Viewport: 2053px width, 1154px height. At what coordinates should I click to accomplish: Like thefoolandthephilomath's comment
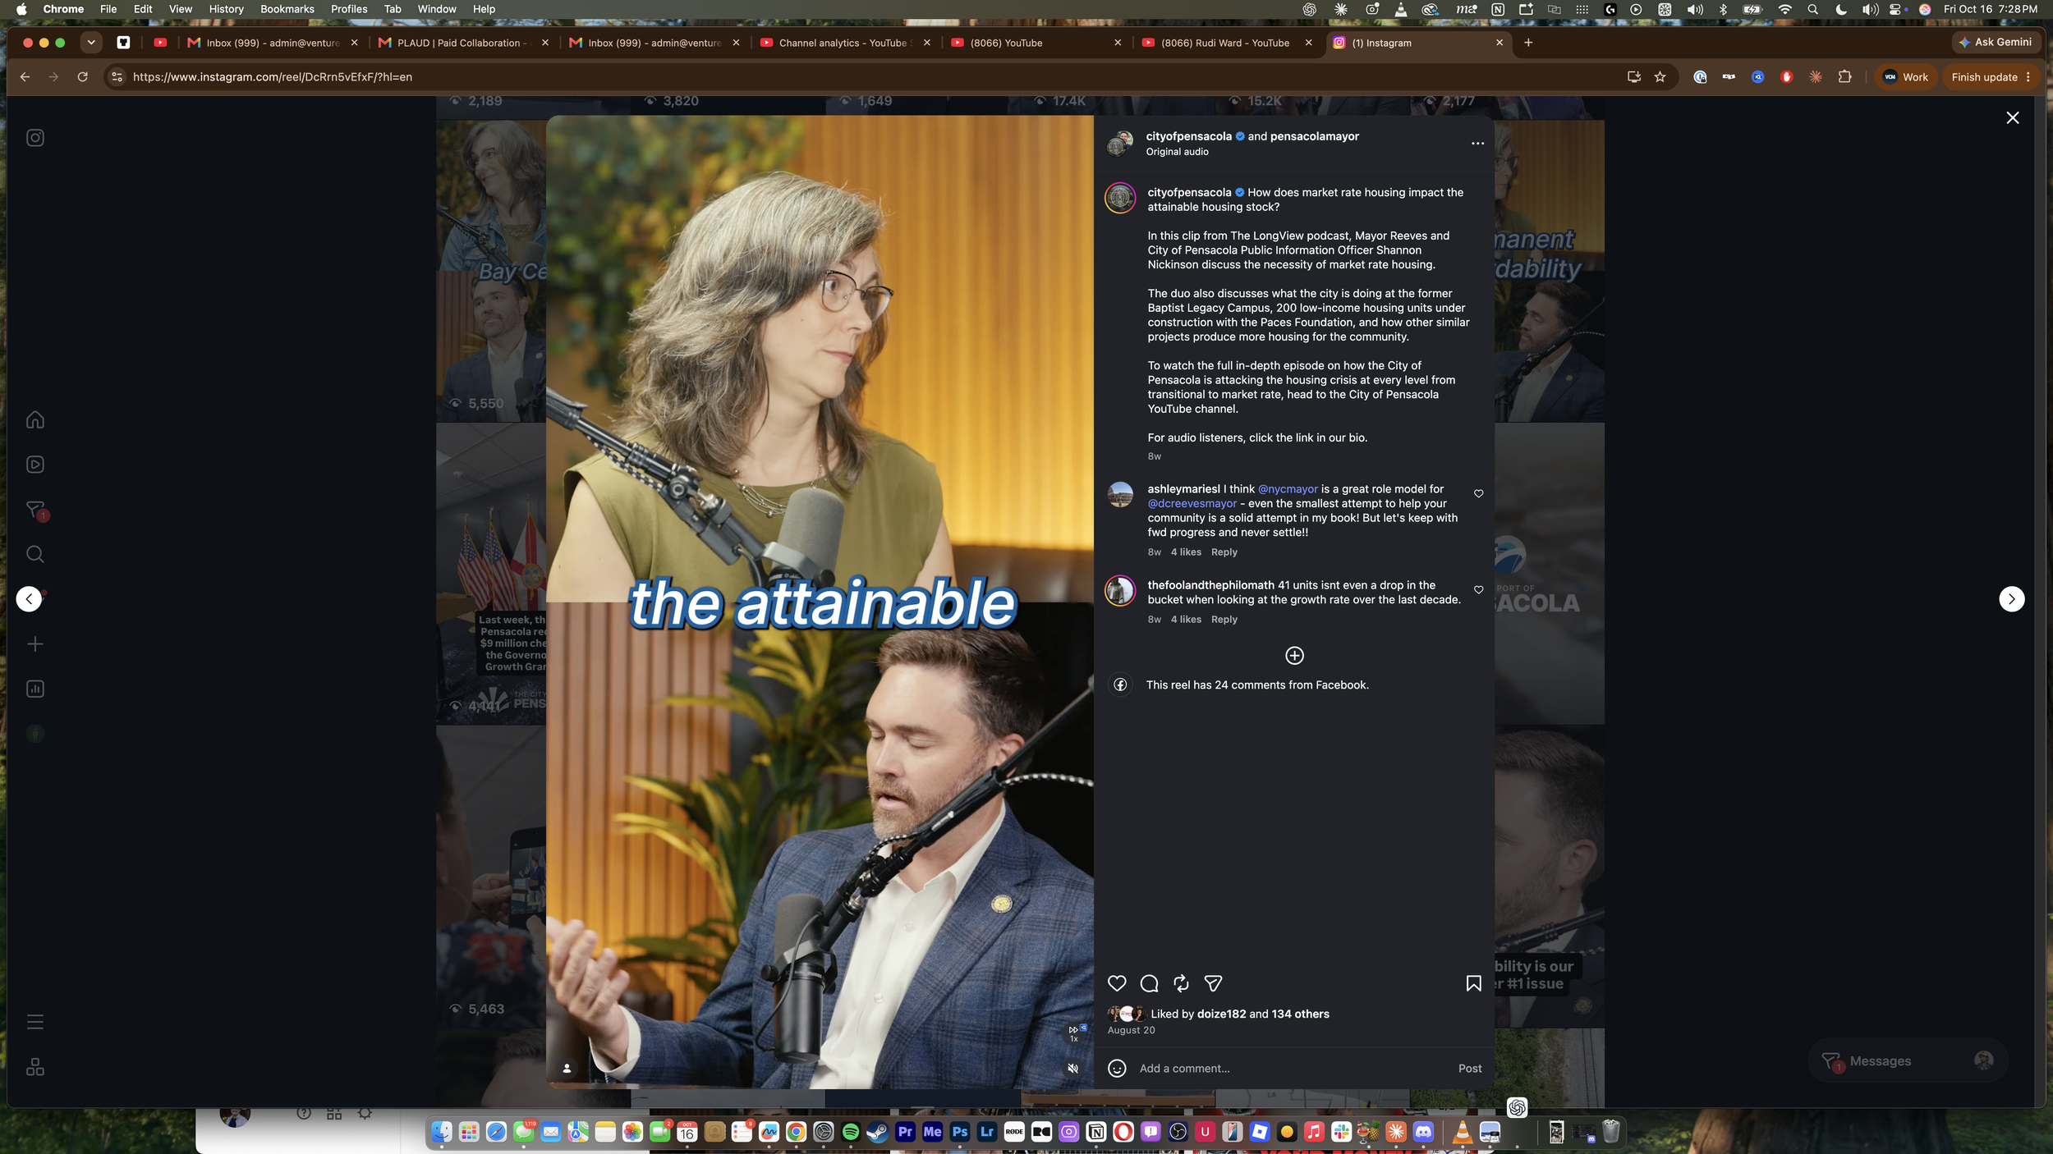[1478, 589]
